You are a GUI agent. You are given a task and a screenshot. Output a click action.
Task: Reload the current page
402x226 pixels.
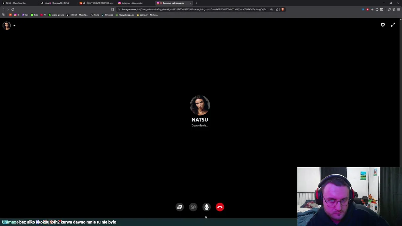13,9
